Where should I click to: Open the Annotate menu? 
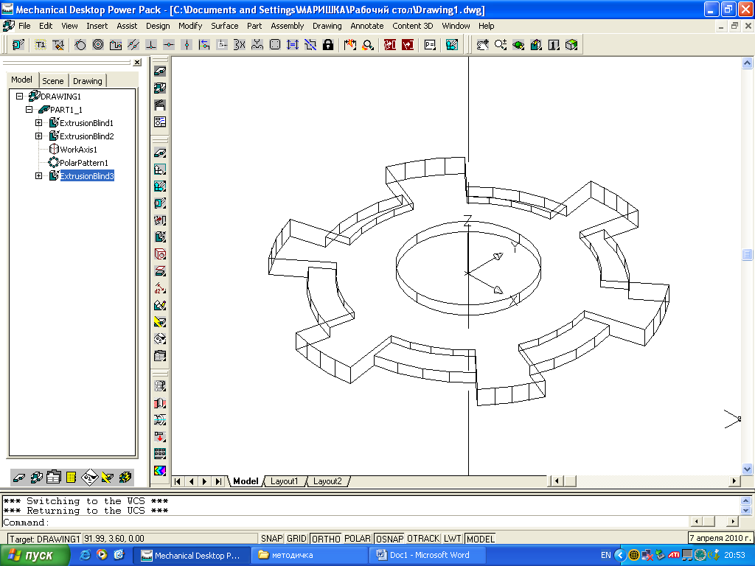(367, 26)
